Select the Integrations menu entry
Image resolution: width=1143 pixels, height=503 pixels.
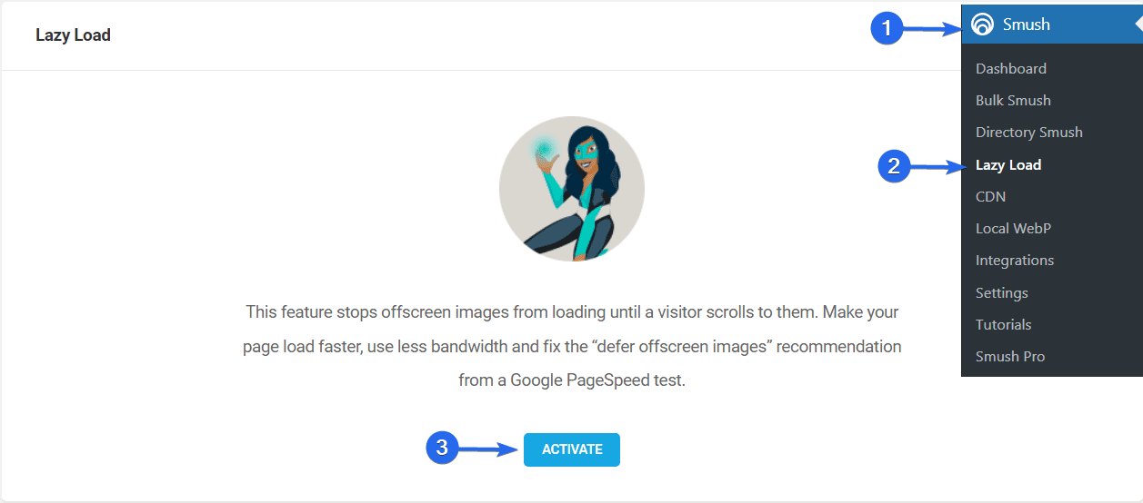pyautogui.click(x=1015, y=260)
